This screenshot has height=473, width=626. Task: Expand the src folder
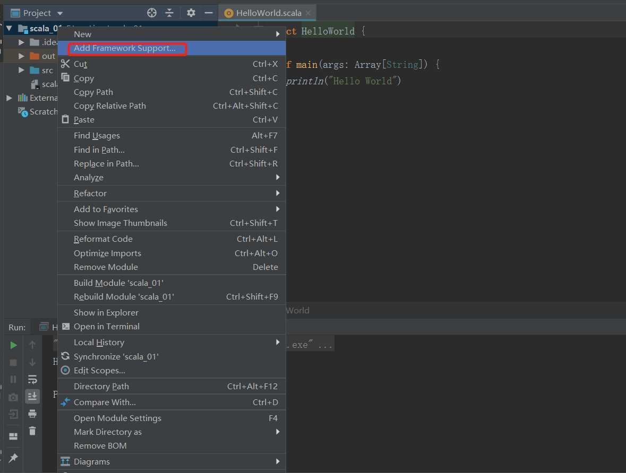(21, 70)
